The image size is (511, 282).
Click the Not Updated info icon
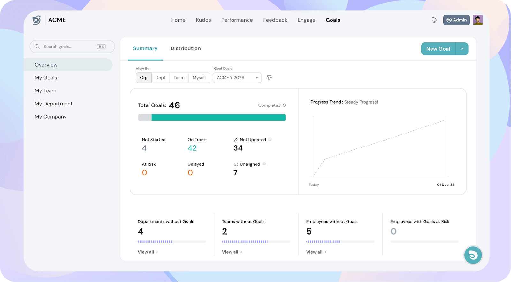coord(270,139)
